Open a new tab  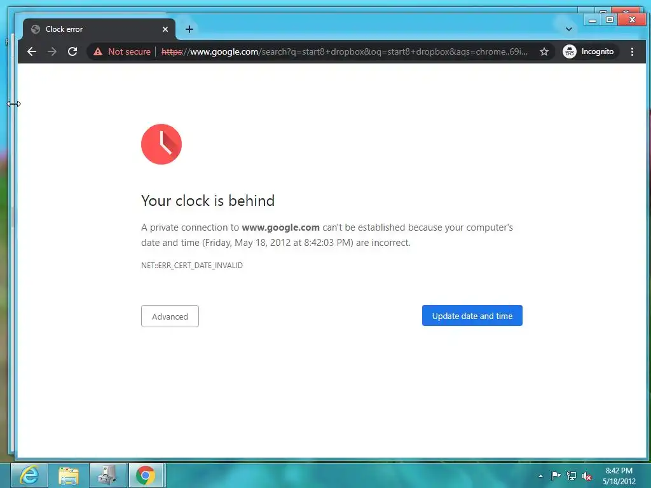click(x=189, y=29)
